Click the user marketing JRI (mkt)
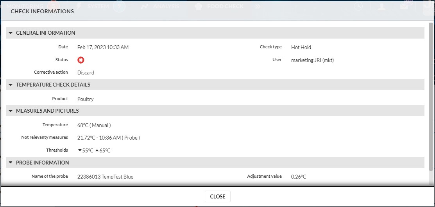435x207 pixels. click(x=312, y=60)
